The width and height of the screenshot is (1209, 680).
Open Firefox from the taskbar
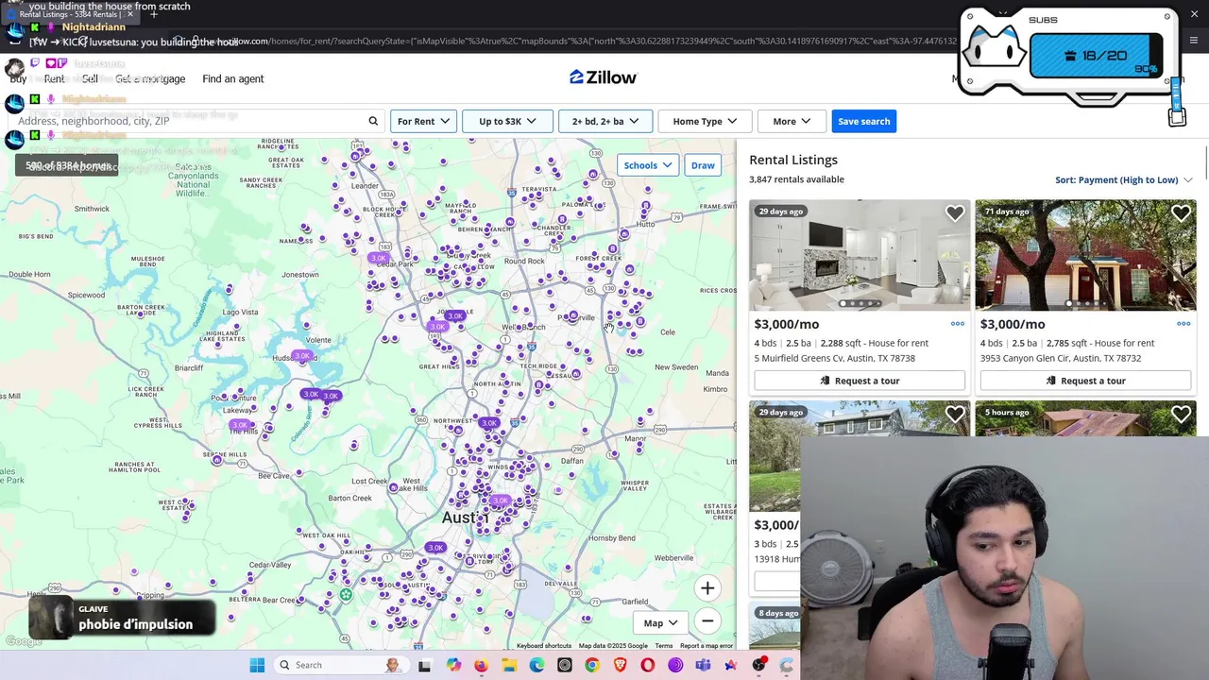tap(481, 665)
